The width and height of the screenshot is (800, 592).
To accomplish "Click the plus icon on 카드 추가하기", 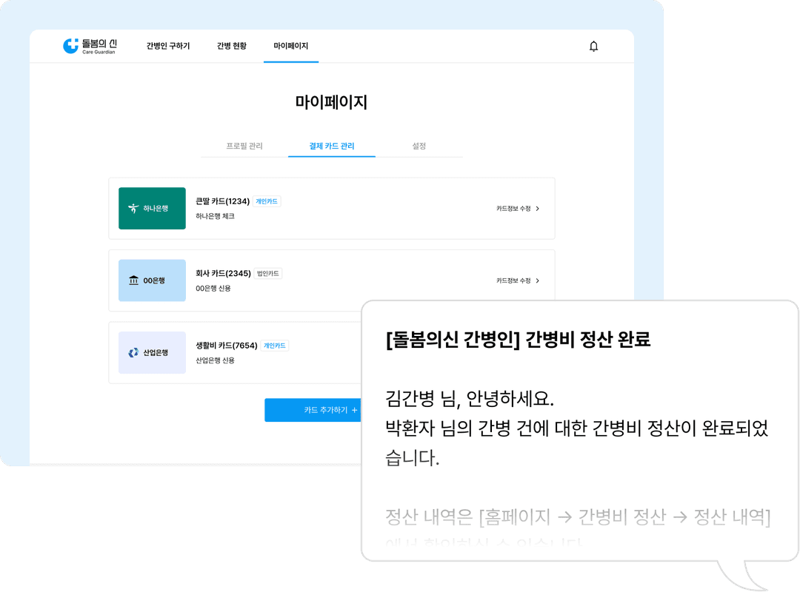I will pyautogui.click(x=354, y=410).
